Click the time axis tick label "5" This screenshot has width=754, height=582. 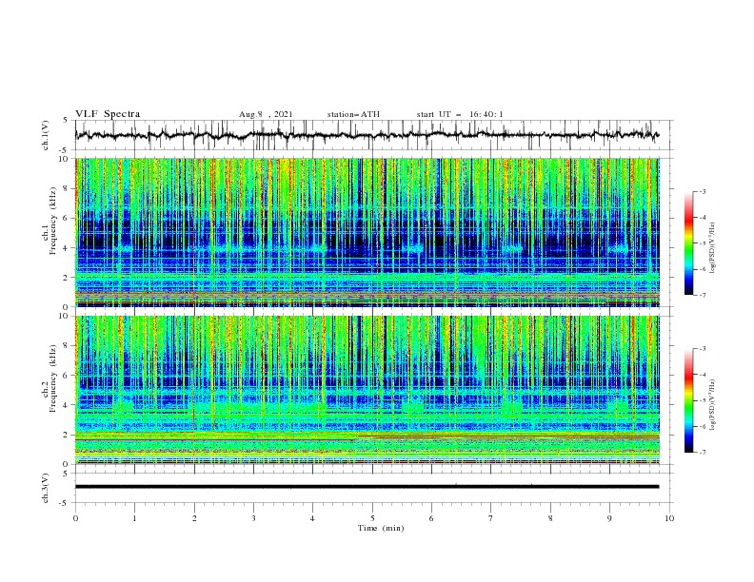tap(372, 518)
